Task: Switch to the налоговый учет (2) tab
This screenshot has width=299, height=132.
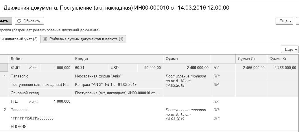Action: coord(19,39)
